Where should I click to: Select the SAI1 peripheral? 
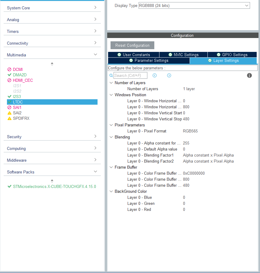17,107
